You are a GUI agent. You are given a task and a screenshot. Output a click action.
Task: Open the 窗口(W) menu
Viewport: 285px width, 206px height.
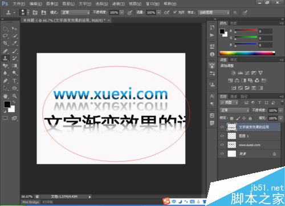click(152, 3)
